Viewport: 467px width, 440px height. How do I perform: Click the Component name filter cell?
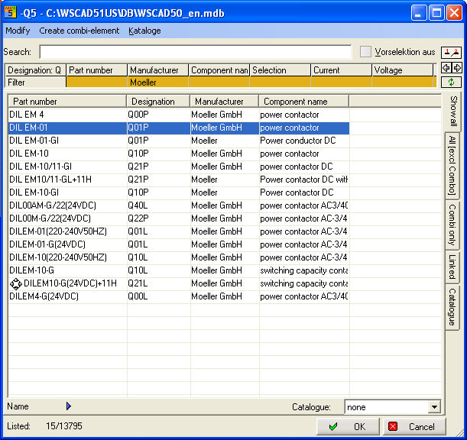tap(219, 82)
